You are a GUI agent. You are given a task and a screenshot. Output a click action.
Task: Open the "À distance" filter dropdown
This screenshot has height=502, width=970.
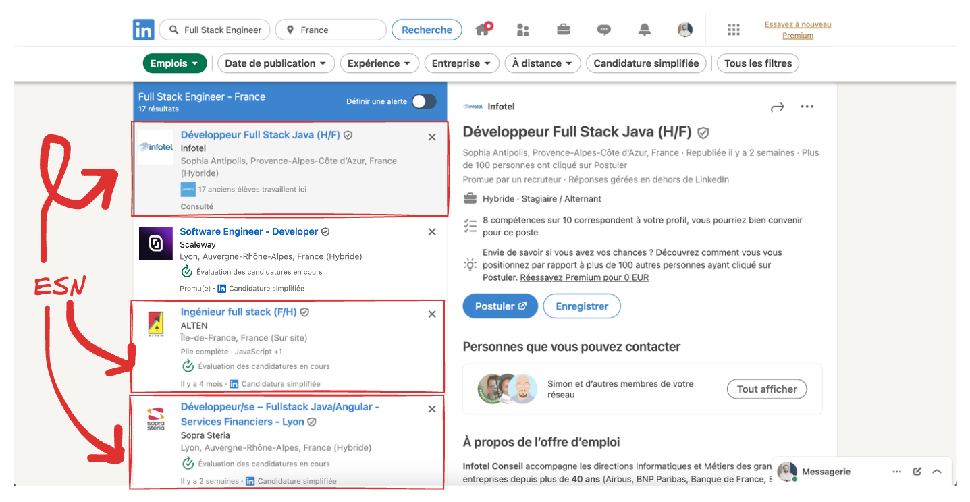(x=543, y=63)
